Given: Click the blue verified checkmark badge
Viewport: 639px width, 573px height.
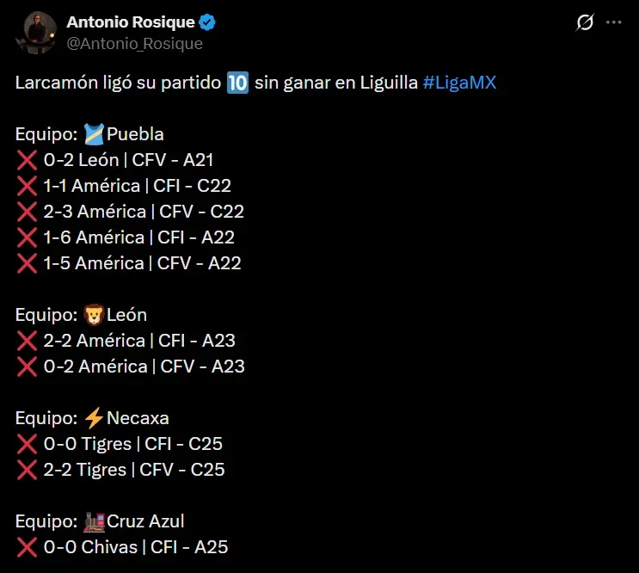Looking at the screenshot, I should pyautogui.click(x=208, y=23).
